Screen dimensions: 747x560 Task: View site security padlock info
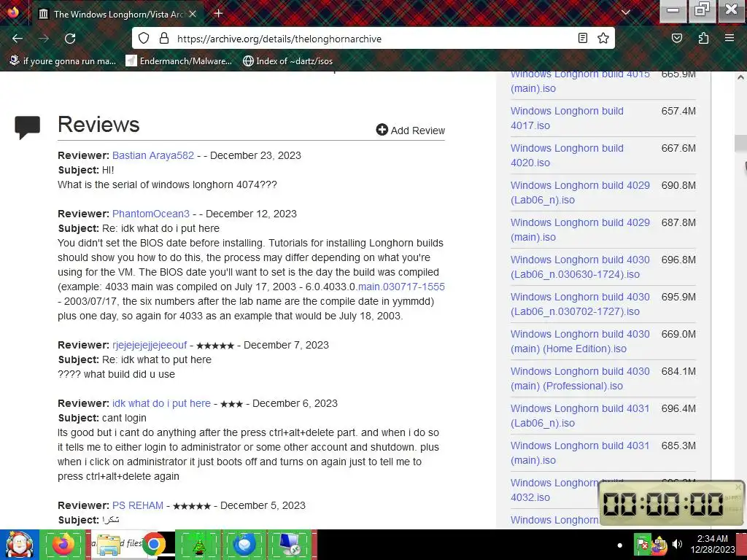tap(164, 39)
